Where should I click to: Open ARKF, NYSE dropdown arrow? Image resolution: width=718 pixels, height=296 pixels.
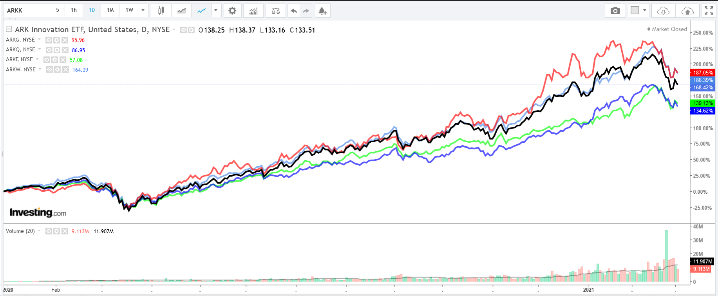37,59
